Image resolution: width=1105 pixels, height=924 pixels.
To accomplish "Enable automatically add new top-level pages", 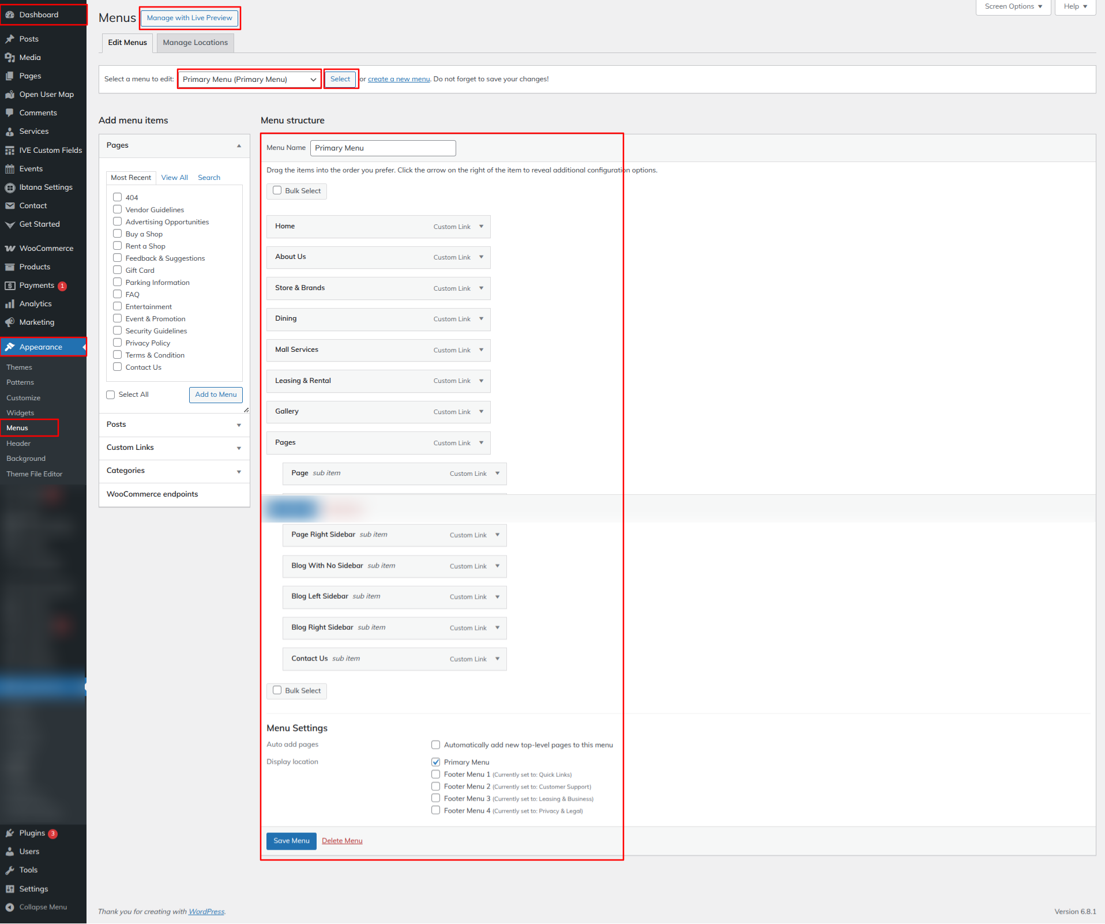I will coord(436,745).
